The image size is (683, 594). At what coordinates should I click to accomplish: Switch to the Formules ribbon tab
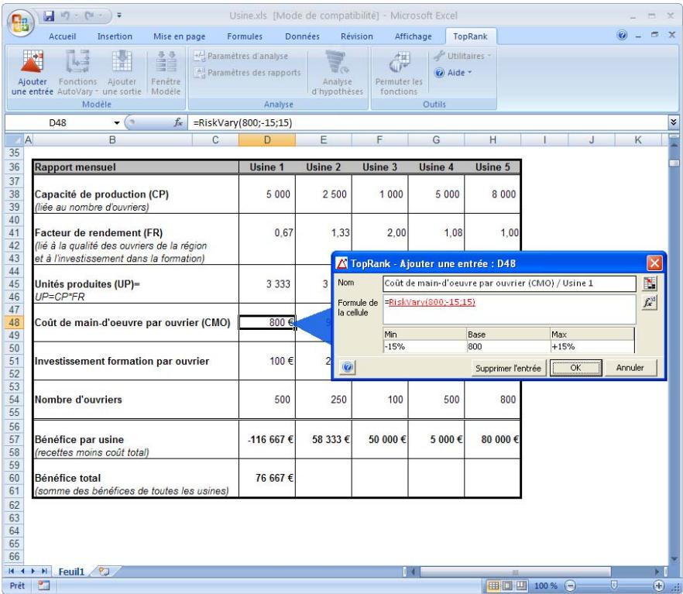[244, 36]
